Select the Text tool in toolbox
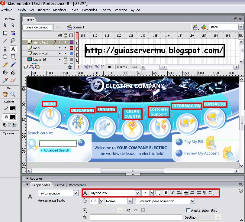The width and height of the screenshot is (245, 222). 13,49
